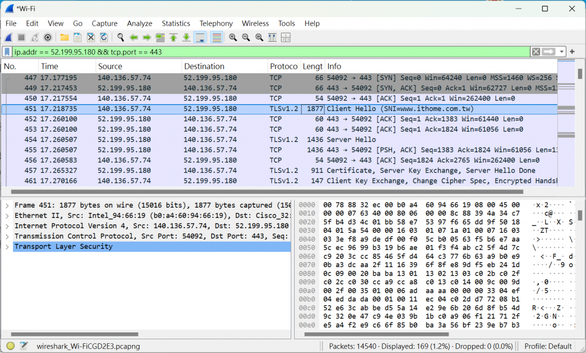Screen dimensions: 586x353
Task: Go to specified packet icon
Action: [x=160, y=37]
